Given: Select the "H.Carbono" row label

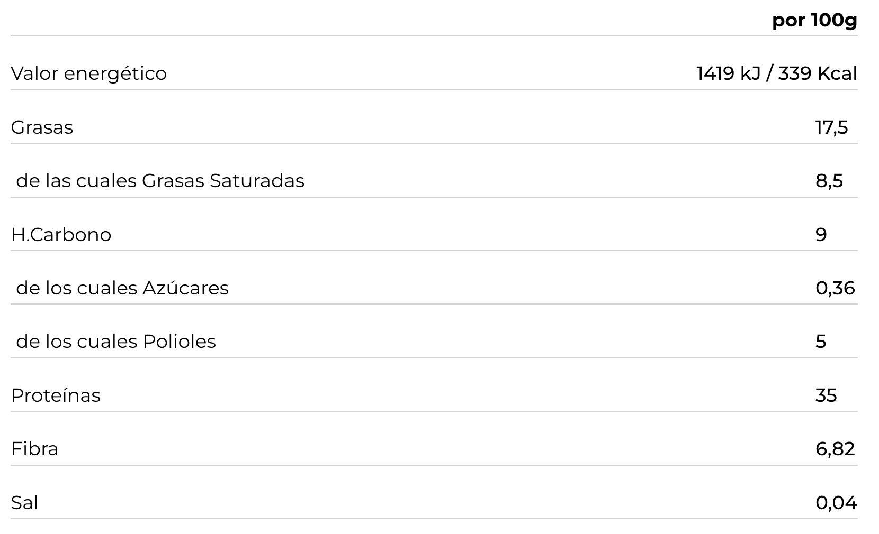Looking at the screenshot, I should (61, 235).
